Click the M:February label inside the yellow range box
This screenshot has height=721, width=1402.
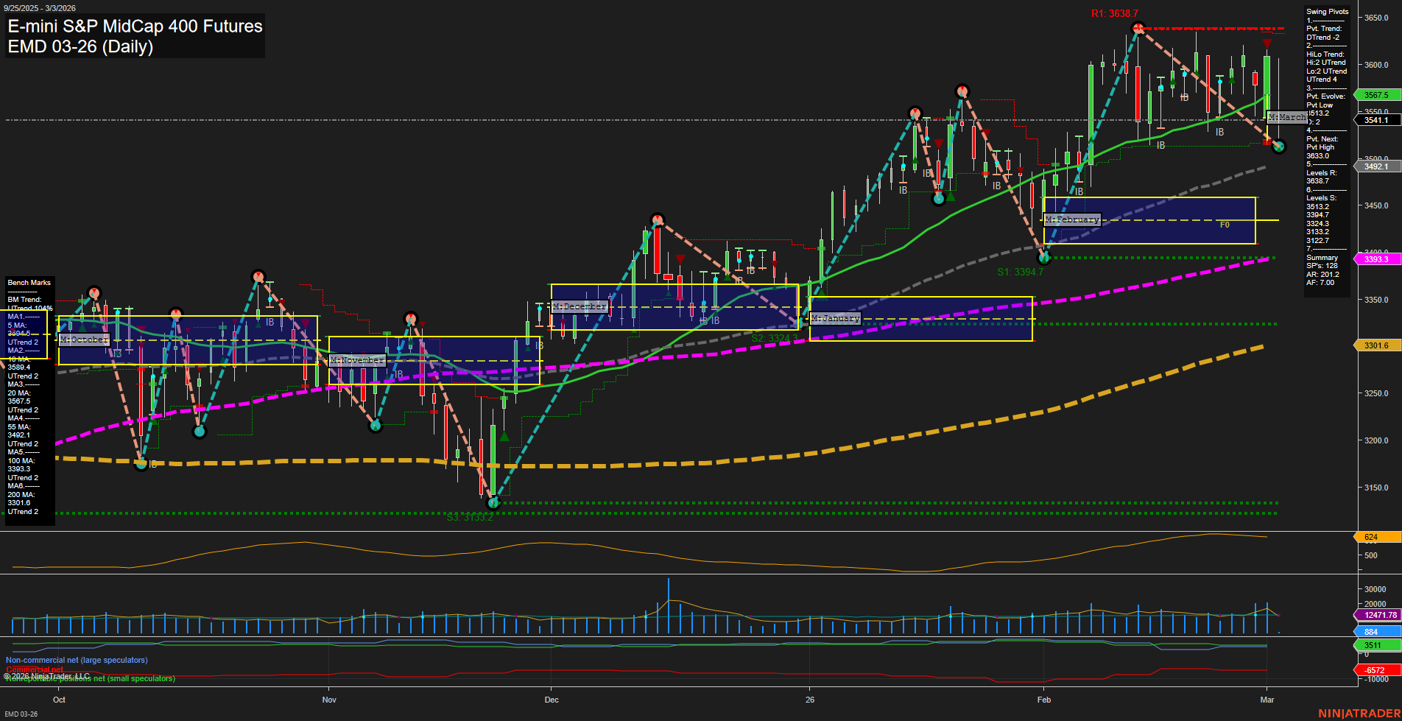1072,219
